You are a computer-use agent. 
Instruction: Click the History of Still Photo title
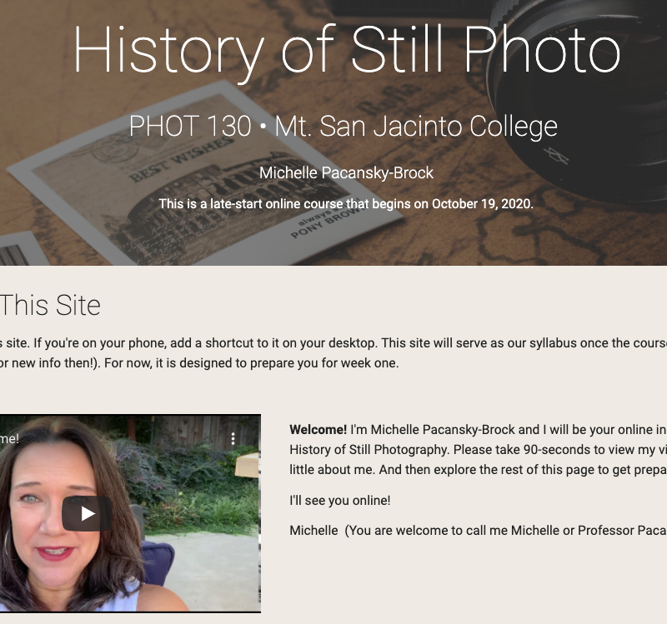(347, 50)
